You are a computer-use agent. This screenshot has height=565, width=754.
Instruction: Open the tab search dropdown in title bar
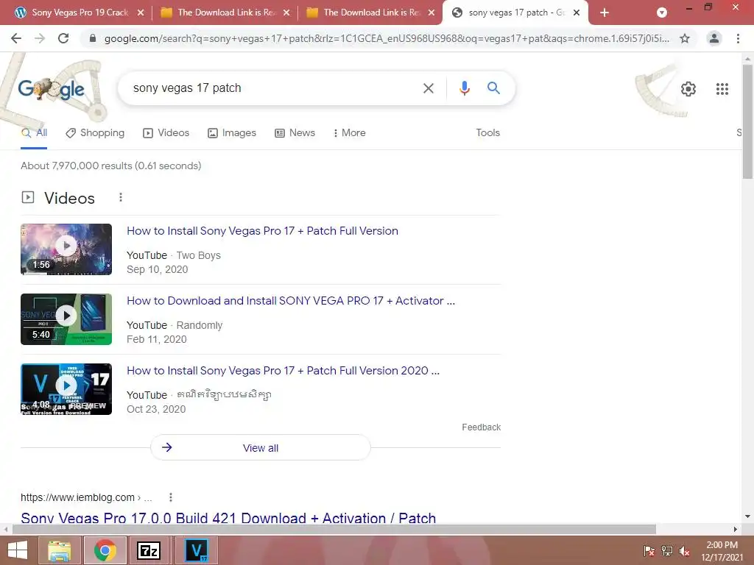[x=662, y=13]
